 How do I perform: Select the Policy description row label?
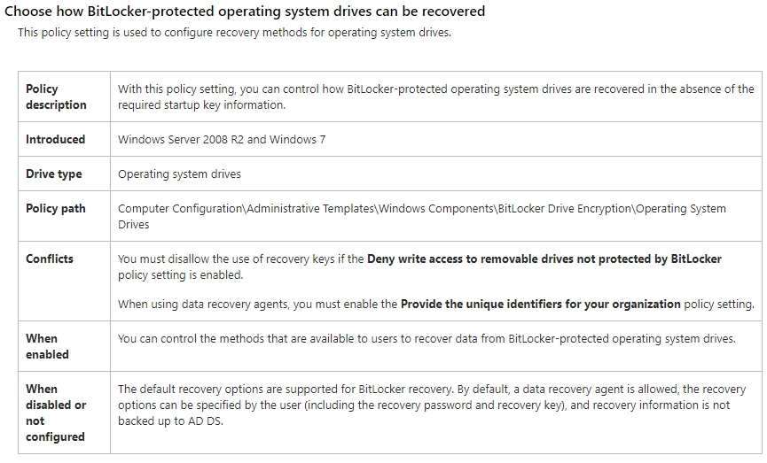coord(56,96)
